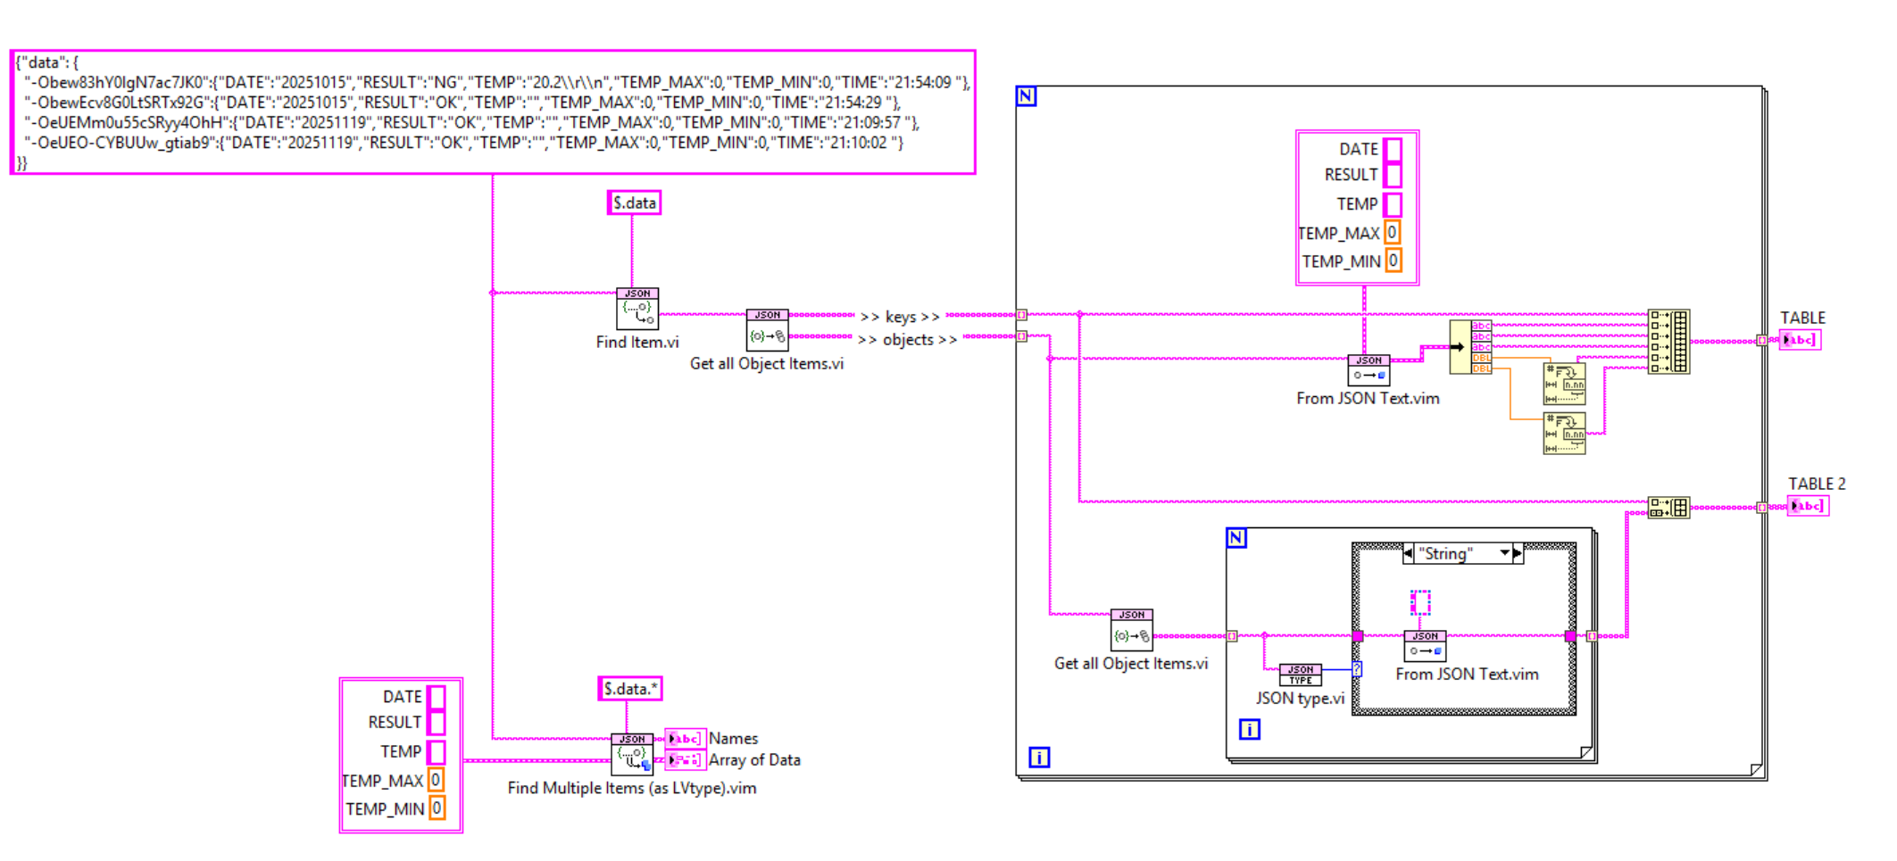Click the TABLE indicator terminal
This screenshot has height=861, width=1897.
pos(1799,340)
